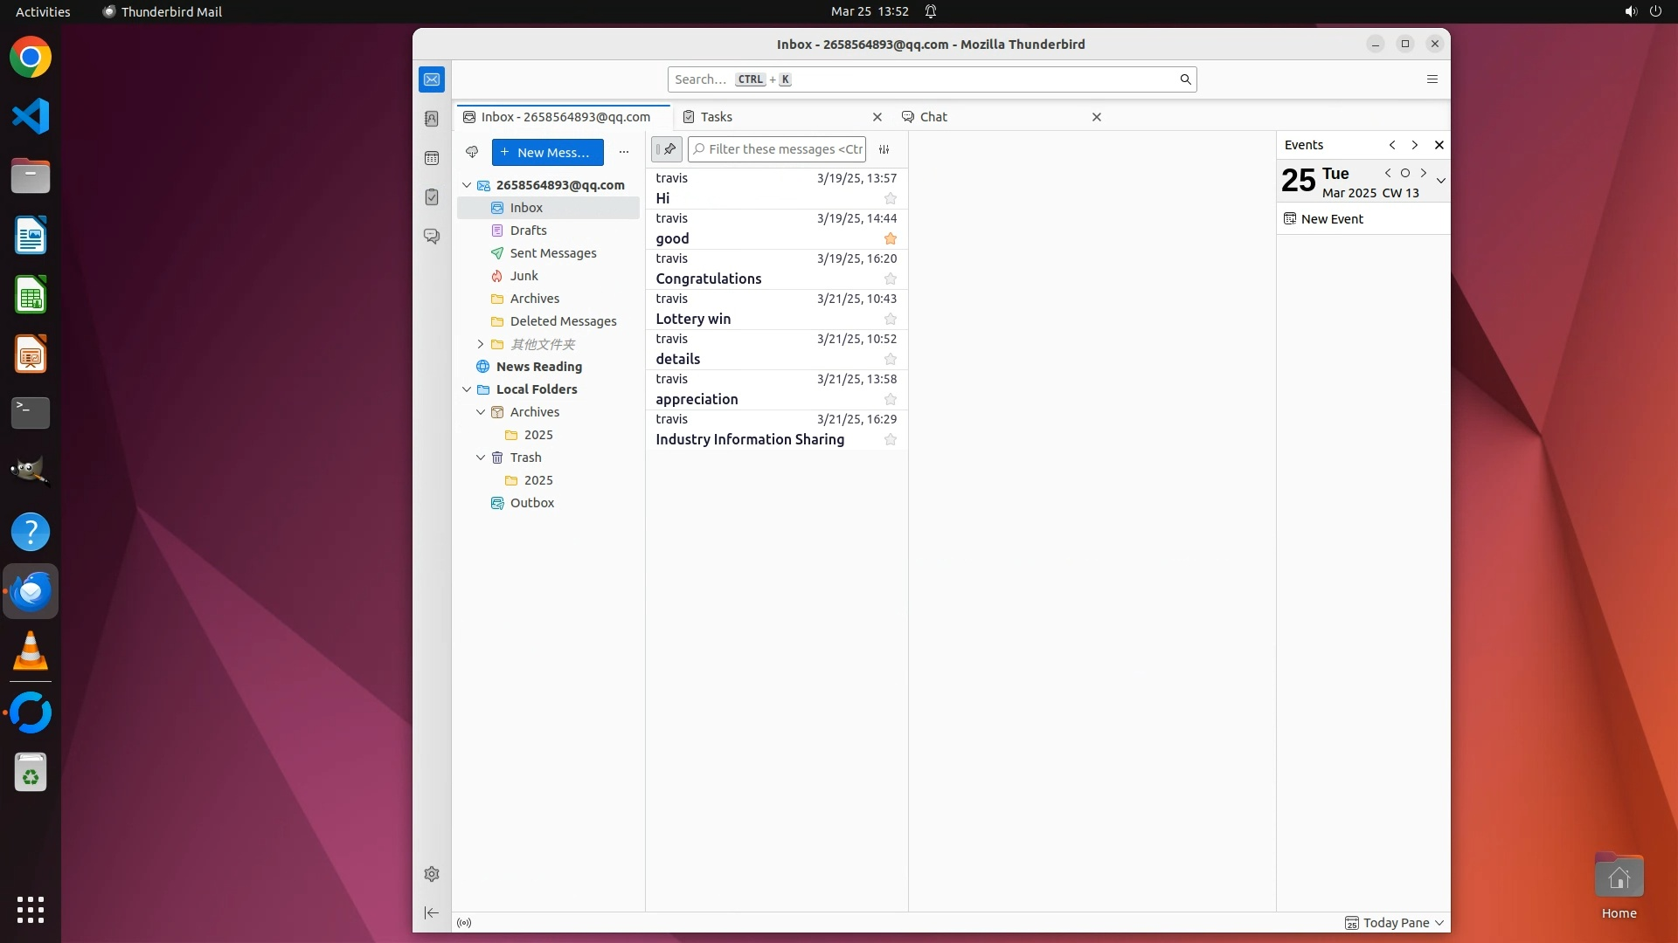1678x943 pixels.
Task: Collapse the spaces toolbar
Action: tap(432, 912)
